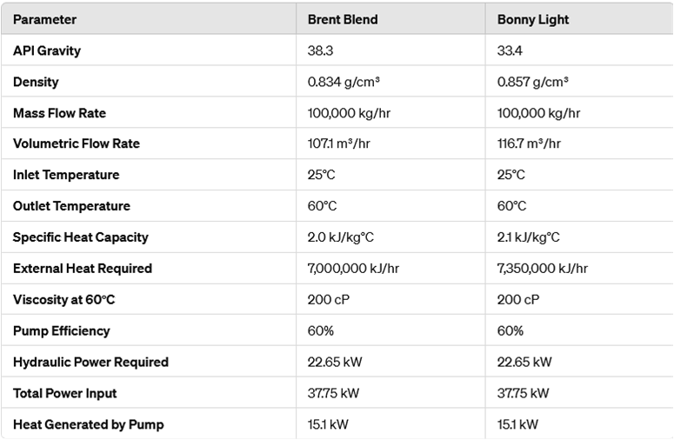This screenshot has height=440, width=674.
Task: Select the 0.857 g/cm³ density cell
Action: coord(532,82)
